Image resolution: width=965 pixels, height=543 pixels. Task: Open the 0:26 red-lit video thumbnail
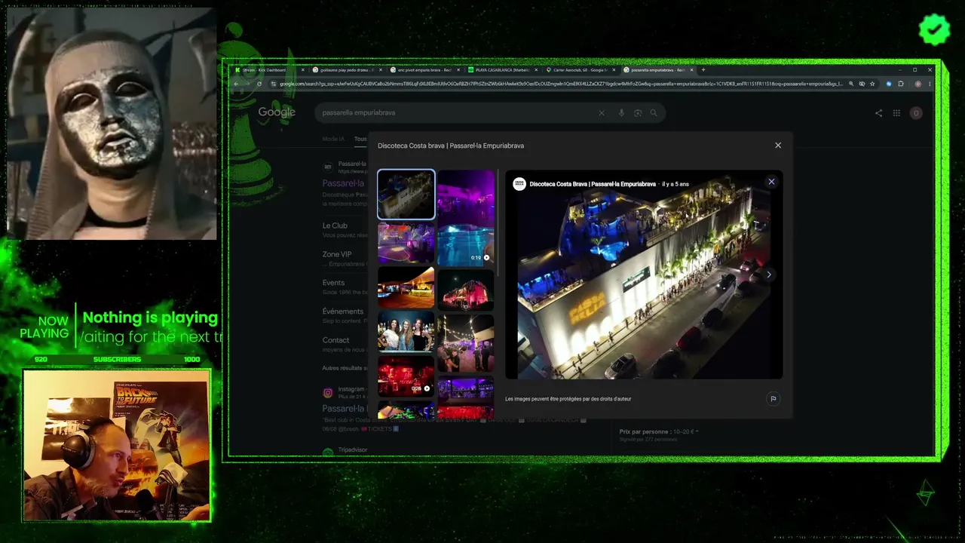point(406,376)
